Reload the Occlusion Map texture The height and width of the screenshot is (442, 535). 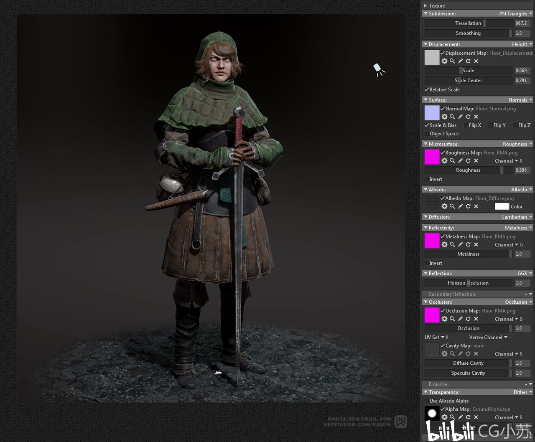tap(468, 319)
